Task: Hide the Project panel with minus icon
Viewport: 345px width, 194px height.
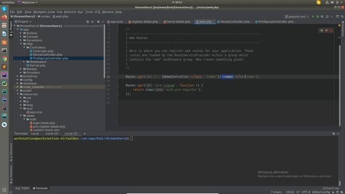Action: pos(103,22)
